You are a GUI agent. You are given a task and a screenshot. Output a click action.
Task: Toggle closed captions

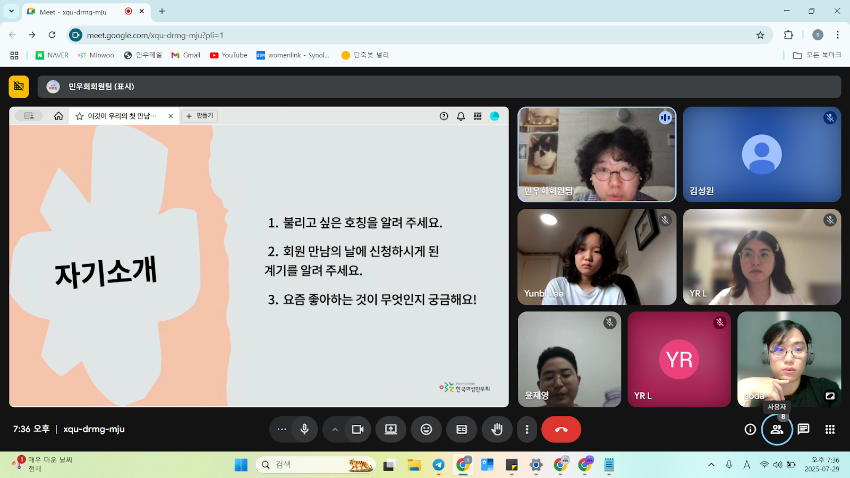pyautogui.click(x=462, y=429)
